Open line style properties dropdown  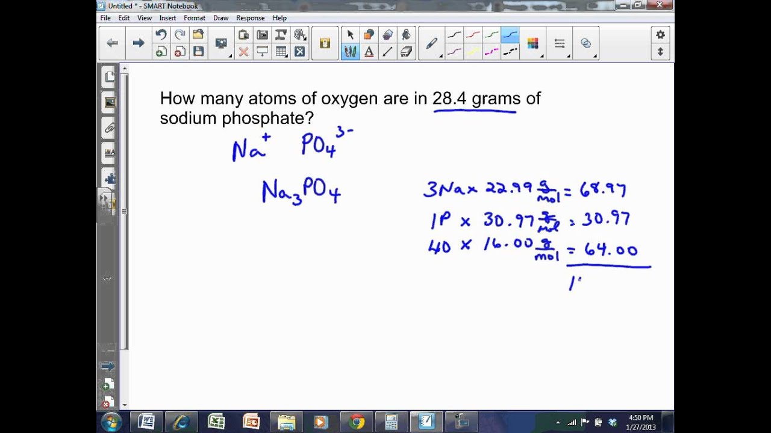point(560,43)
